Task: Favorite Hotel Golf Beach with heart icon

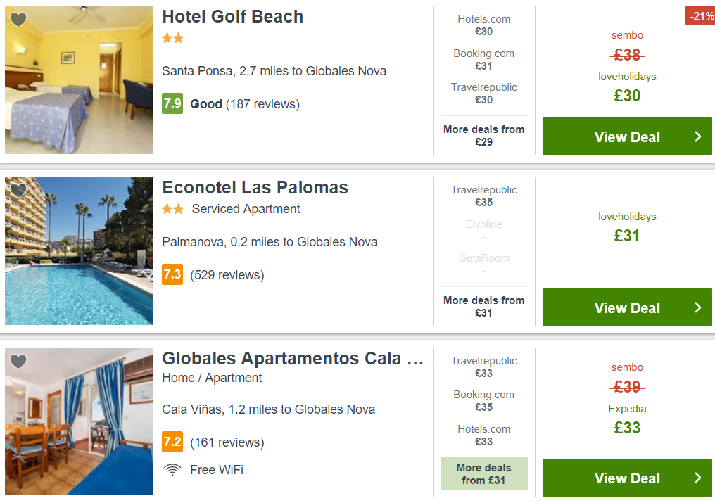Action: coord(18,20)
